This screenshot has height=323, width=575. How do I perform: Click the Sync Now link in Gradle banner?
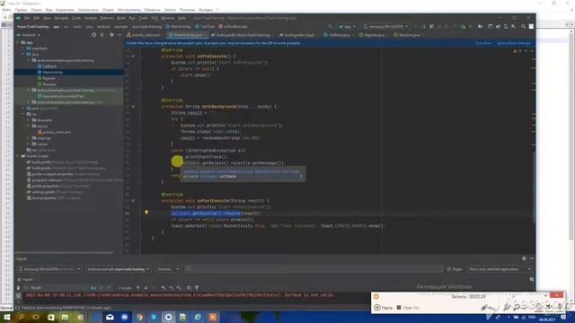[x=483, y=43]
